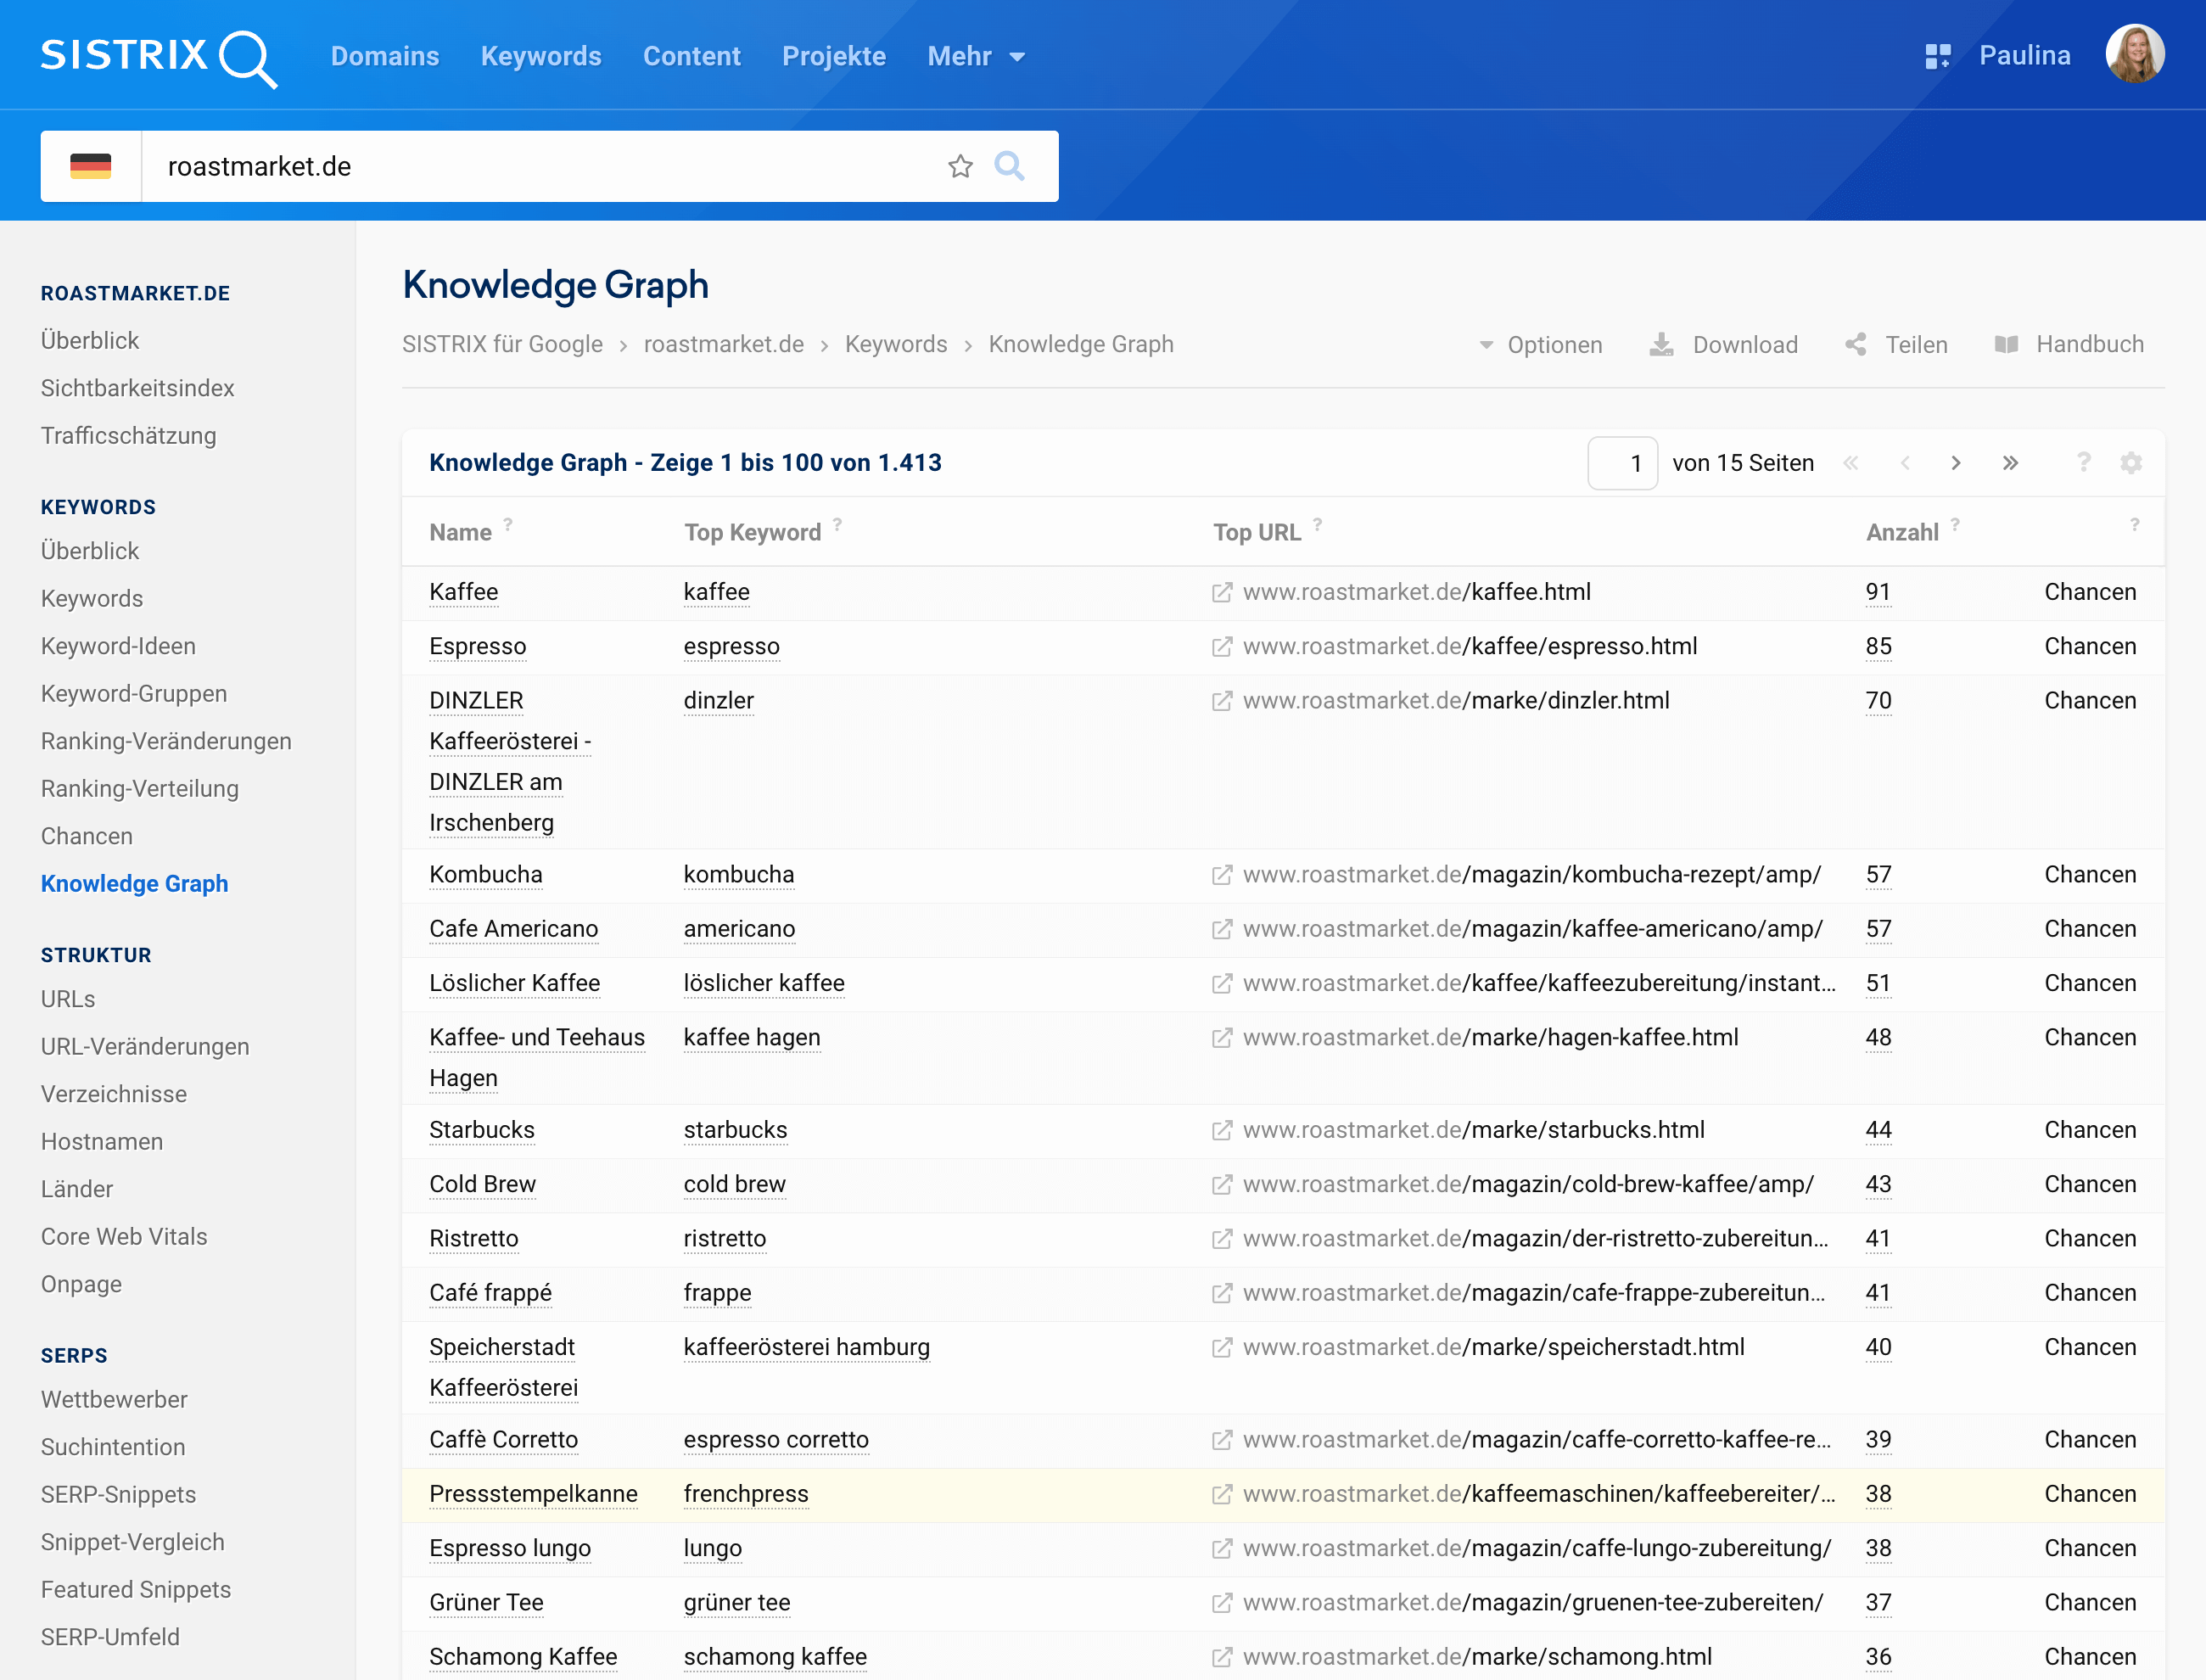Jump to last page double arrow
Screen dimensions: 2206x1680
2010,463
